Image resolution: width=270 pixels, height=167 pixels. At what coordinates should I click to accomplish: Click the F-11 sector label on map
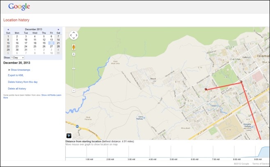pos(190,101)
